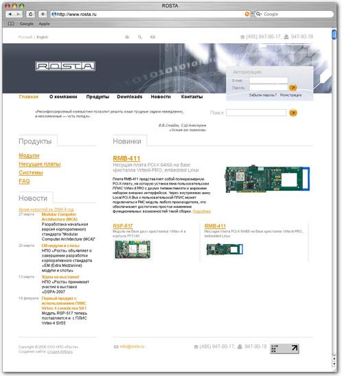Go forward with the browser forward arrow
Image resolution: width=342 pixels, height=376 pixels.
18,14
